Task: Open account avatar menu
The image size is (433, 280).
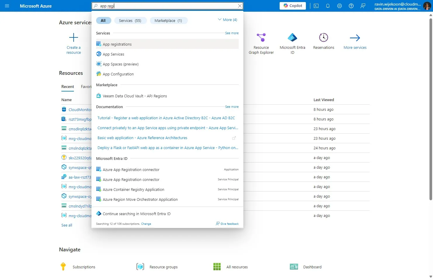Action: pyautogui.click(x=427, y=6)
